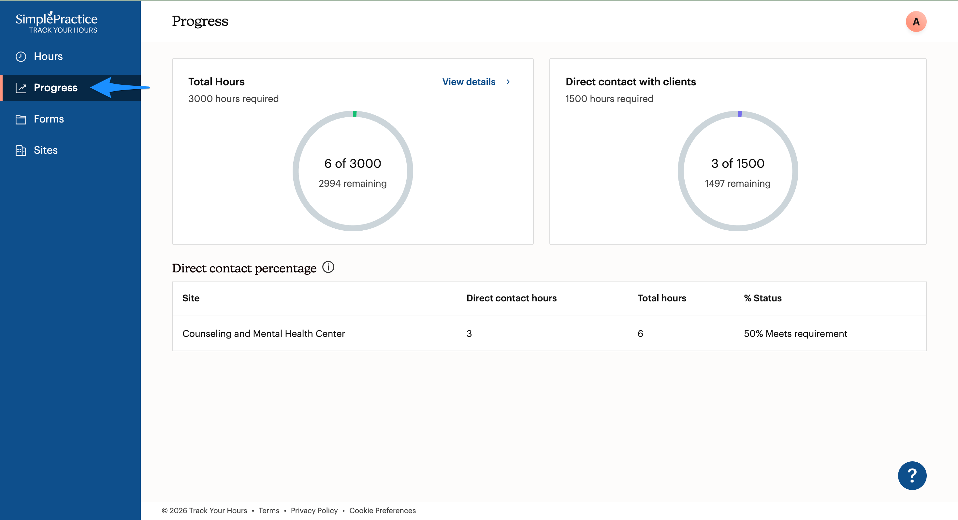The image size is (958, 520).
Task: Click the © 2026 Track Your Hours text
Action: tap(204, 510)
